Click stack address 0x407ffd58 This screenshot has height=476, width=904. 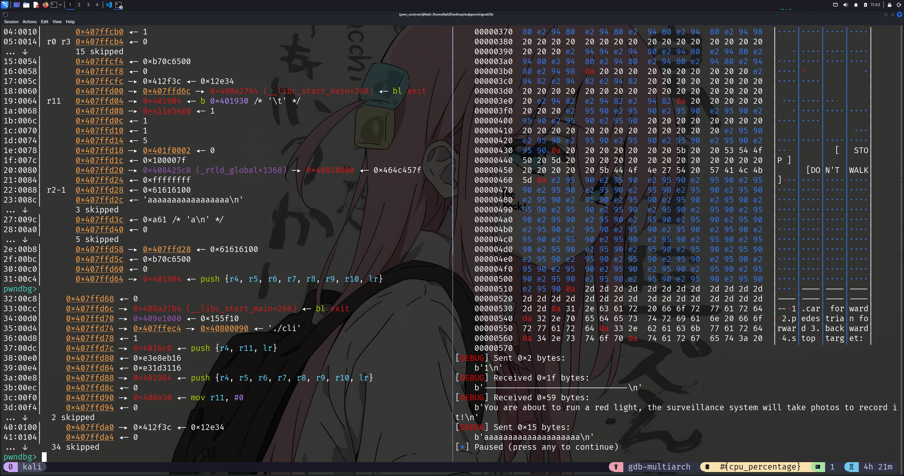click(100, 249)
